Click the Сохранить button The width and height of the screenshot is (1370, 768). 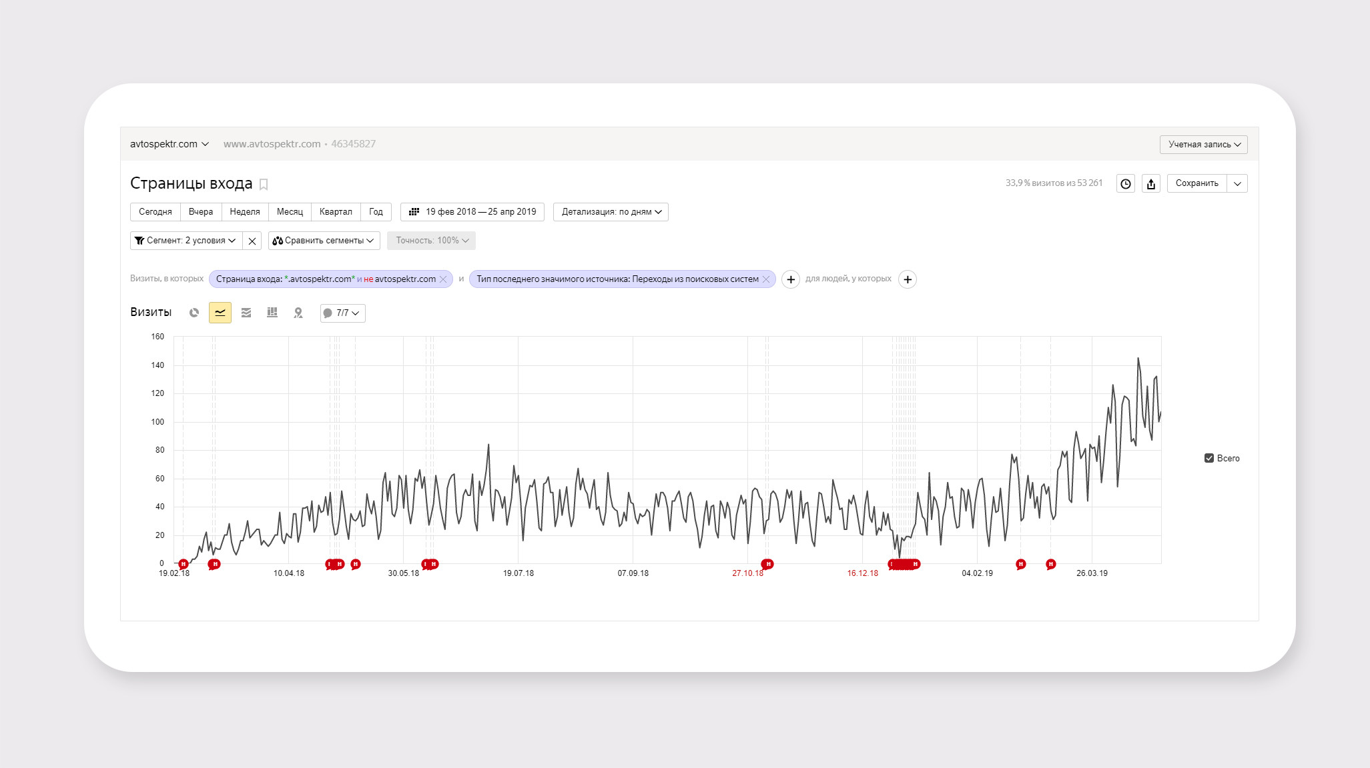tap(1196, 183)
